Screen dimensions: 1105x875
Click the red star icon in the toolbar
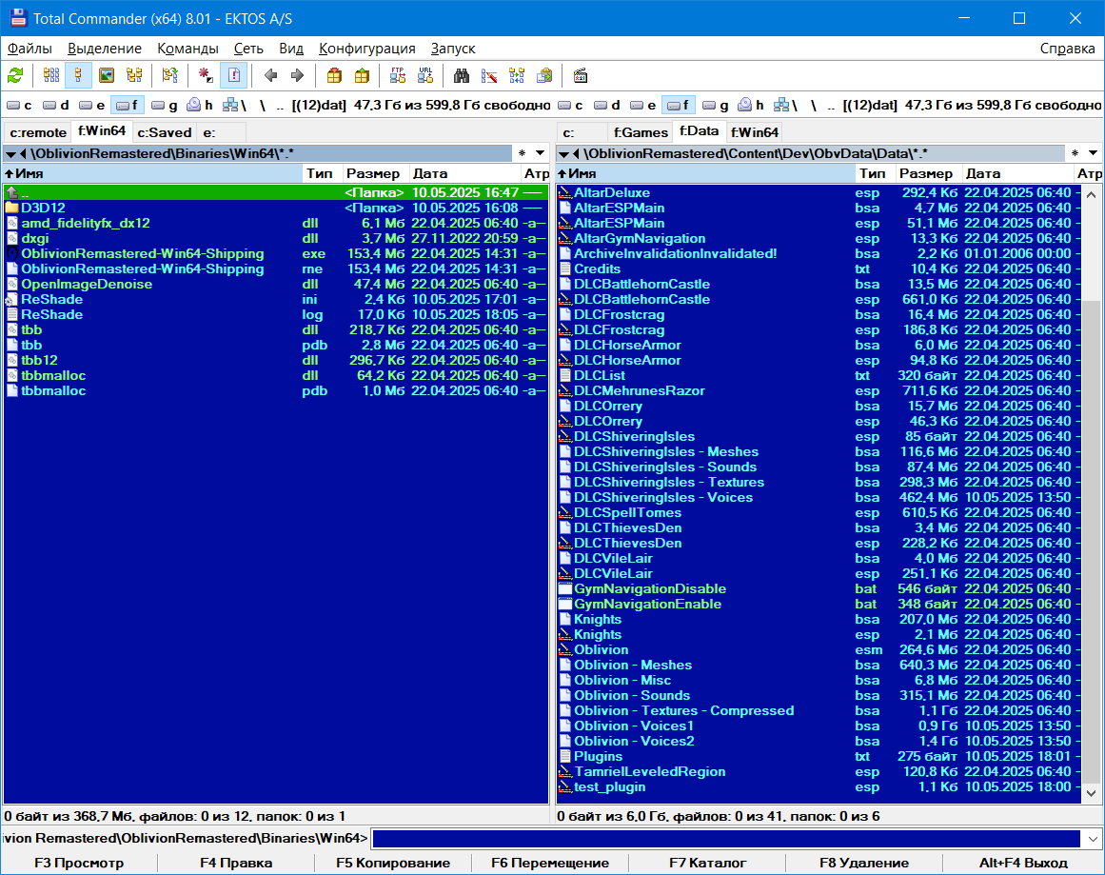tap(206, 75)
